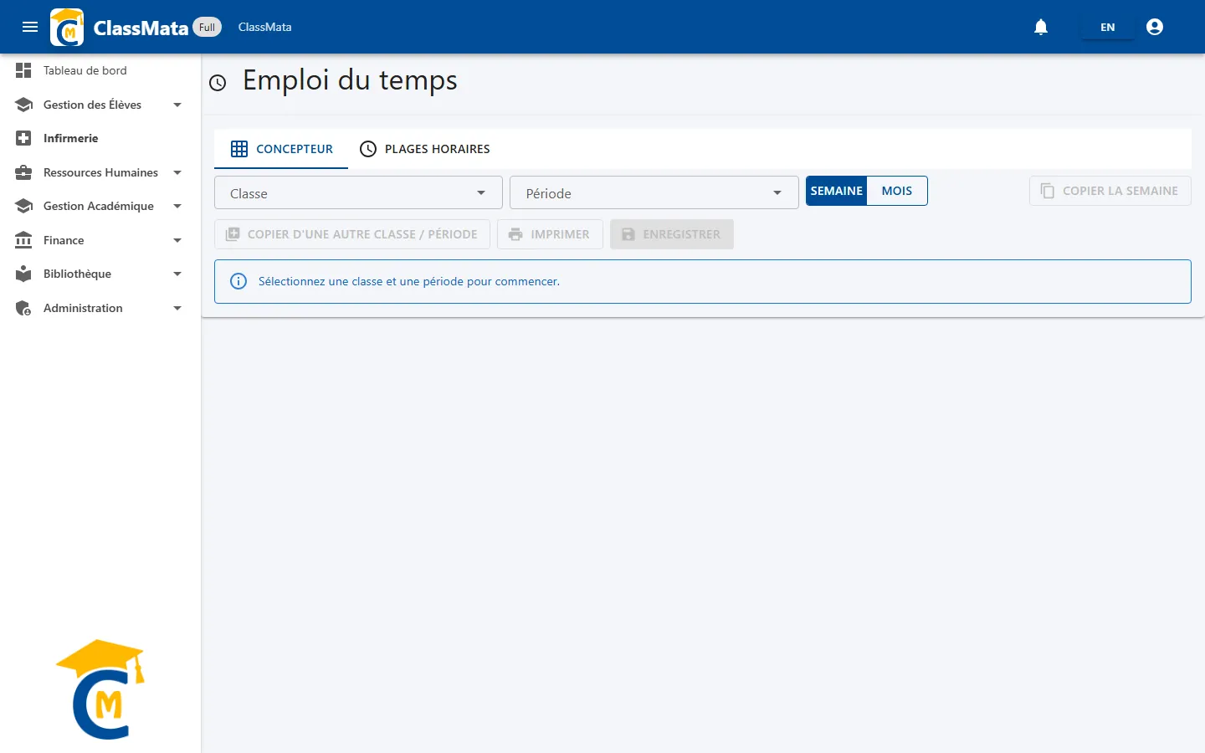Click the Infirmerie medical cross icon
This screenshot has width=1205, height=753.
click(x=23, y=138)
